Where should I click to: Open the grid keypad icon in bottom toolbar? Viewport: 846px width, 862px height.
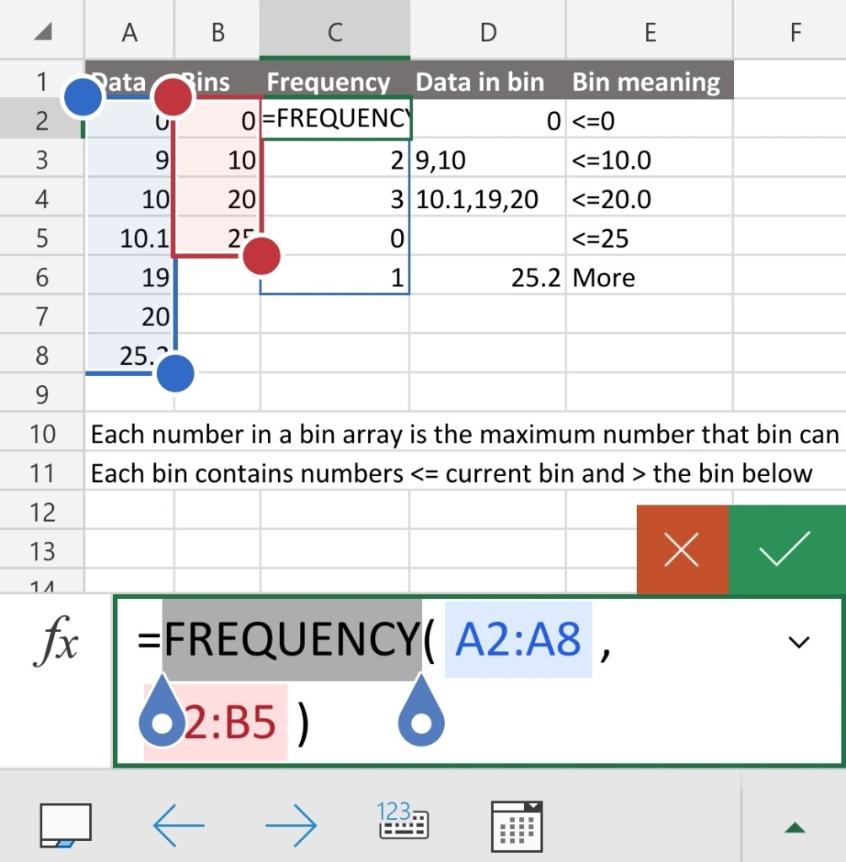[516, 823]
